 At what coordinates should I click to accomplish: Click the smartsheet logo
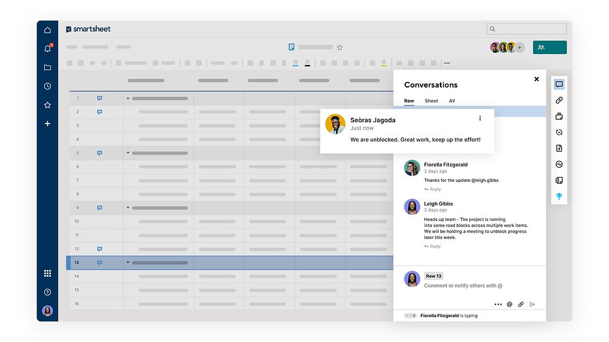tap(88, 29)
